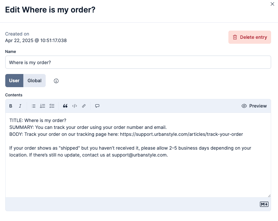The height and width of the screenshot is (221, 278).
Task: Click the Markdown support icon
Action: tap(264, 204)
